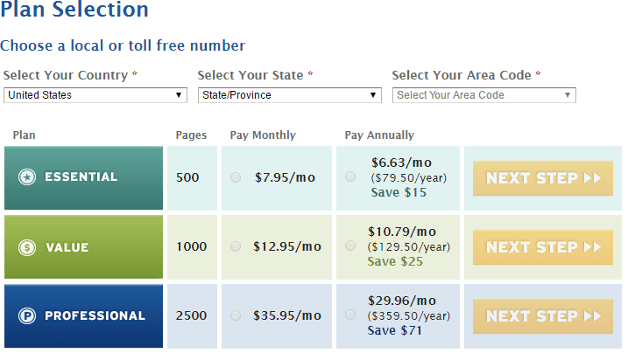Screen dimensions: 628x353
Task: Click the Pay Monthly column header
Action: click(263, 135)
